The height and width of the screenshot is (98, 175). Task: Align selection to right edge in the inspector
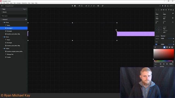click(x=166, y=10)
